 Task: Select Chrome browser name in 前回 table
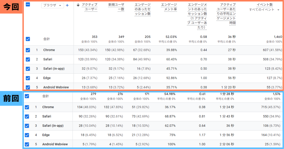(x=48, y=107)
